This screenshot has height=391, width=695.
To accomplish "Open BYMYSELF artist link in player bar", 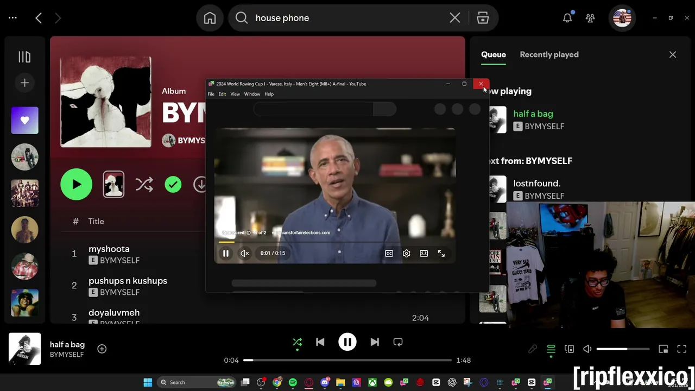I will (67, 355).
